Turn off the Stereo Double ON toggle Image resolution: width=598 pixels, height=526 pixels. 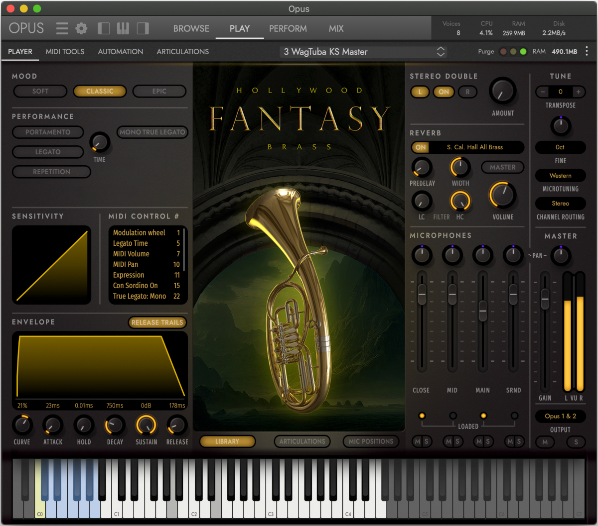coord(444,92)
